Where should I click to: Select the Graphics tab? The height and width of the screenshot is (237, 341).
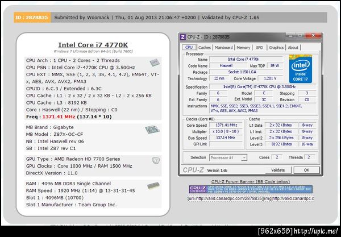(x=276, y=48)
